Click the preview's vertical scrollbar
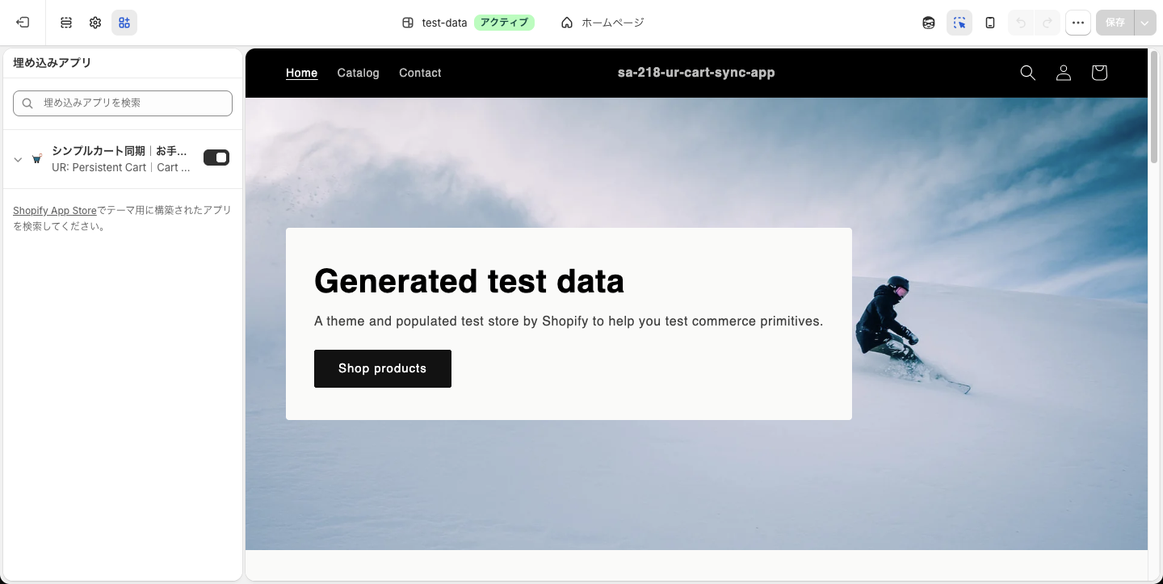 [x=1155, y=107]
